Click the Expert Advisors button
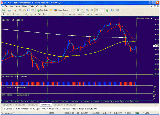The height and width of the screenshot is (115, 160). [62, 10]
